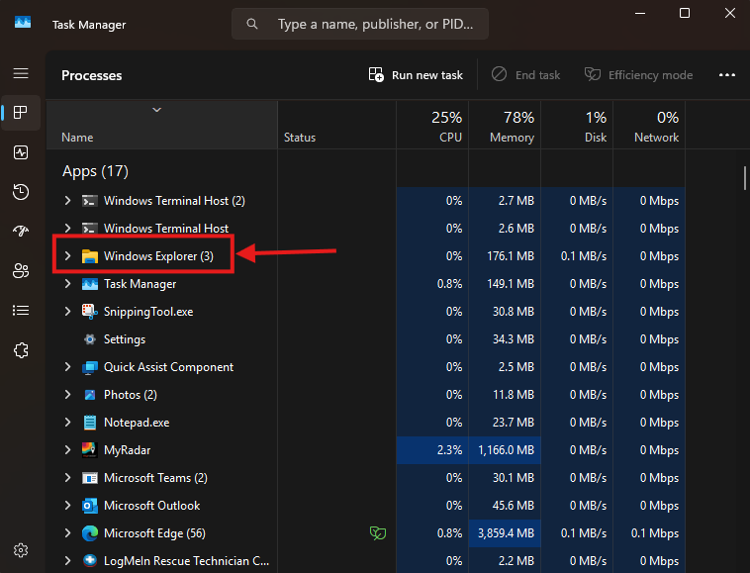Click the Task Manager process row icon
Screen dimensions: 750x573
coord(89,284)
